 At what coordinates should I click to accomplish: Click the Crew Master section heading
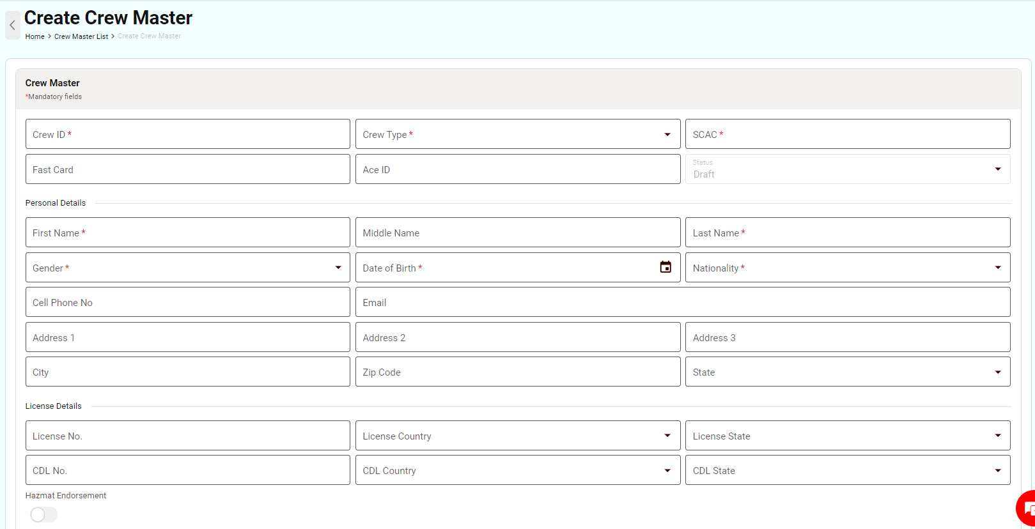pyautogui.click(x=52, y=83)
